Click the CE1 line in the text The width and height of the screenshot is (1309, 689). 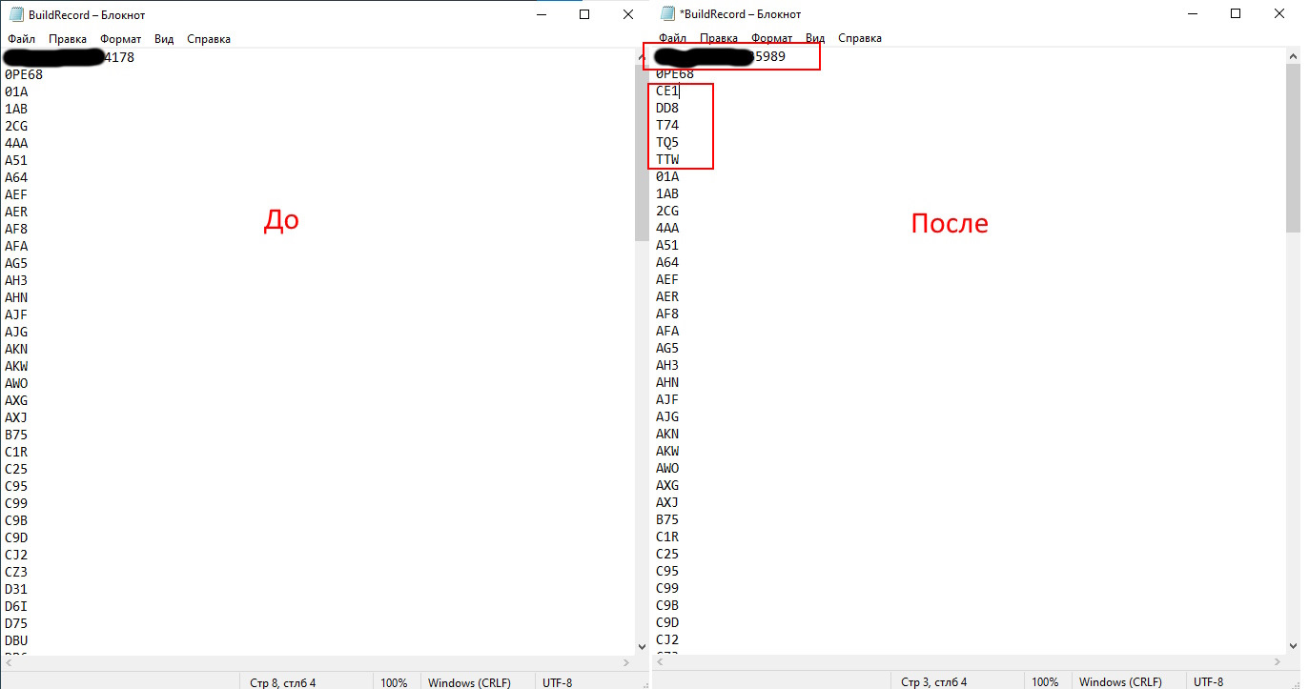point(667,91)
